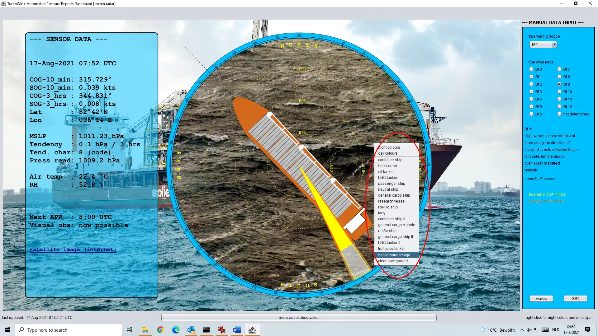The image size is (598, 336).
Task: Select 'night colours' display option
Action: click(389, 147)
